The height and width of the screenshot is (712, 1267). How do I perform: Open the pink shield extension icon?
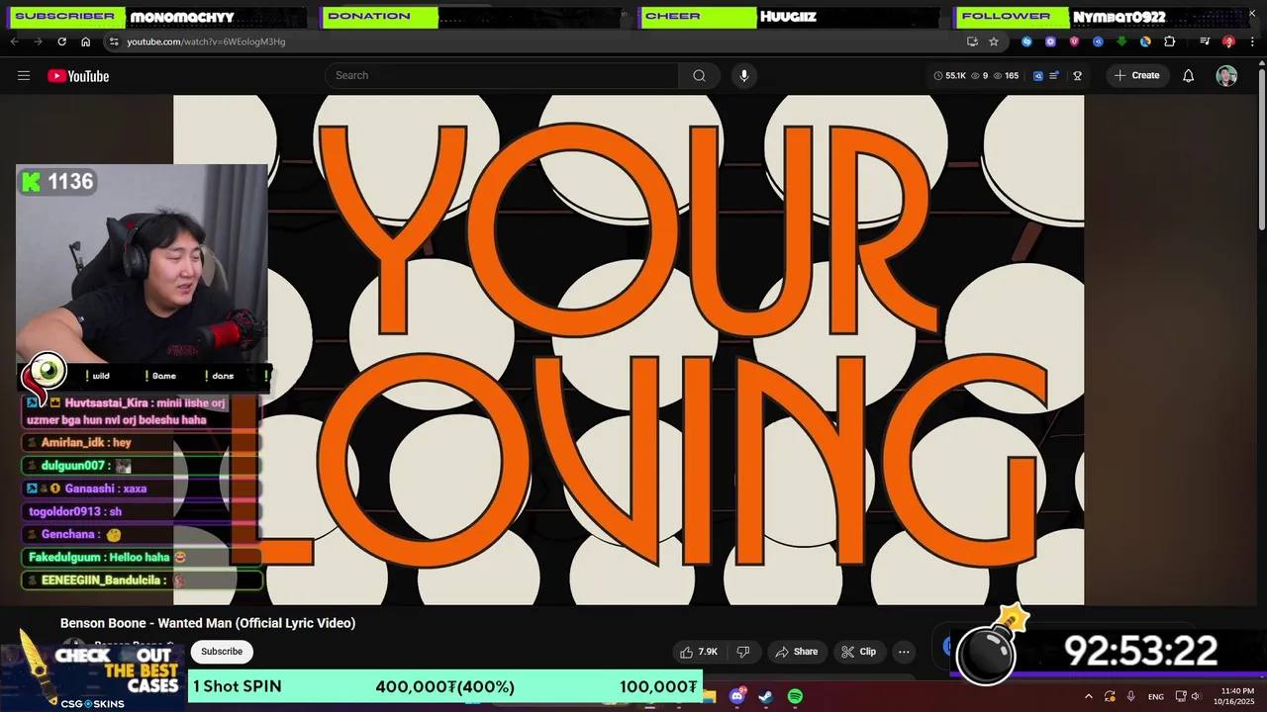pos(1074,42)
